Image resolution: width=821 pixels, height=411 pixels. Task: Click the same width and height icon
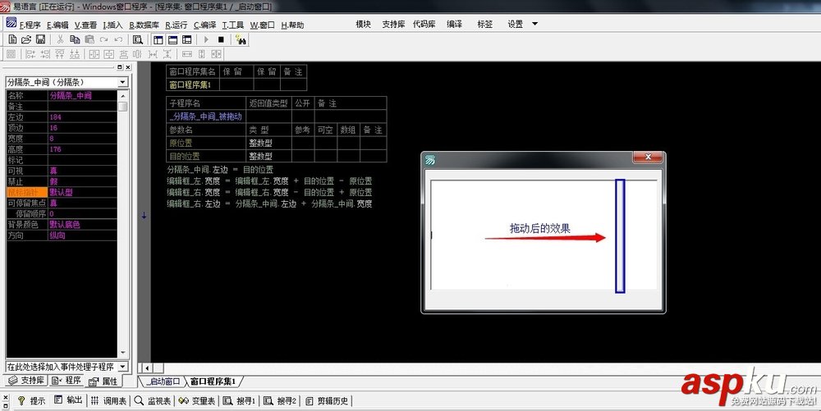coord(216,54)
